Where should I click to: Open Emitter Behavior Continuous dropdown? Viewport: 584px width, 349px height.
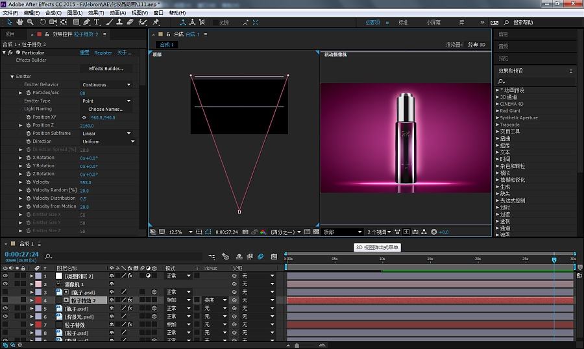(x=106, y=85)
